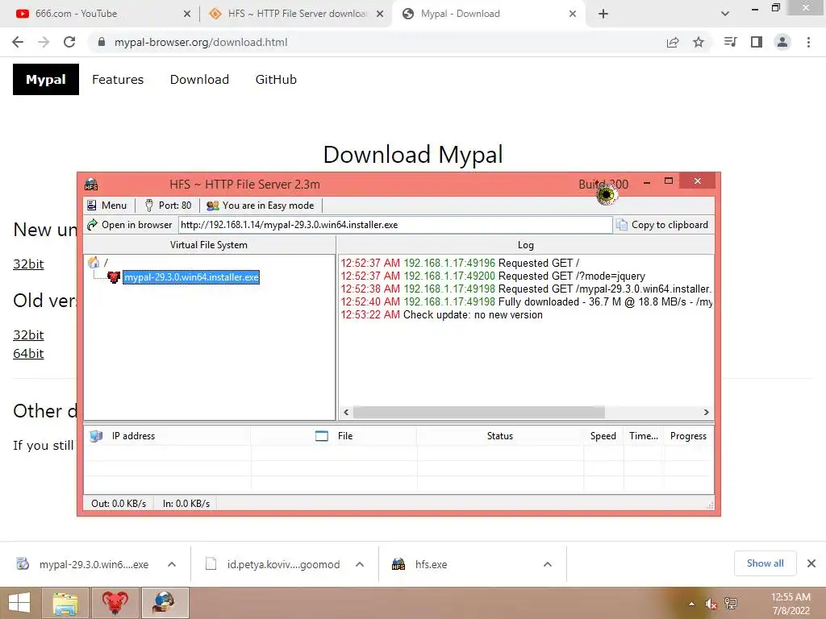Click the Speed column header
This screenshot has height=619, width=826.
click(x=603, y=436)
